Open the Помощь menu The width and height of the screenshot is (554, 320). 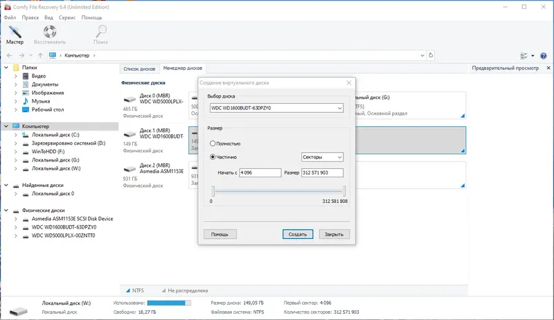(x=91, y=17)
